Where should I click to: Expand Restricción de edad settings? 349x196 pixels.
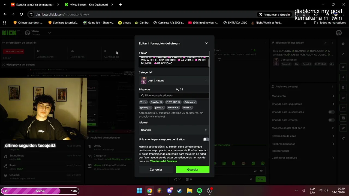point(333,136)
